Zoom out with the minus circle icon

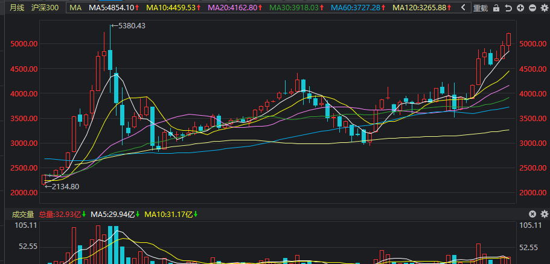point(532,8)
